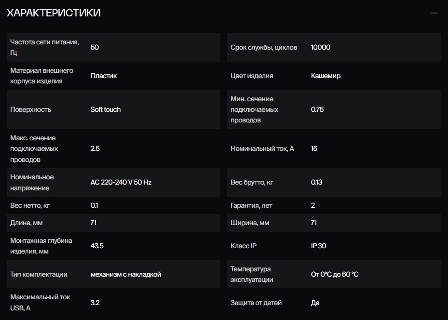Click the Гарантия, лет label
Viewport: 448px width, 320px height.
(x=251, y=205)
